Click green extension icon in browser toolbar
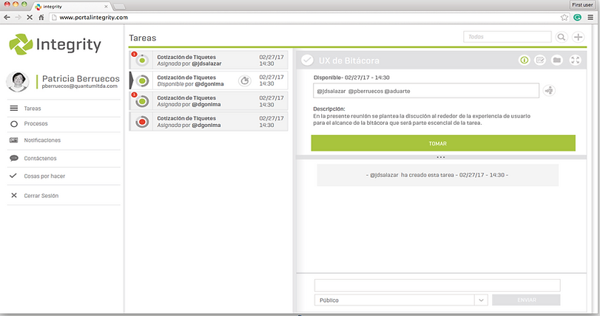 [x=577, y=17]
